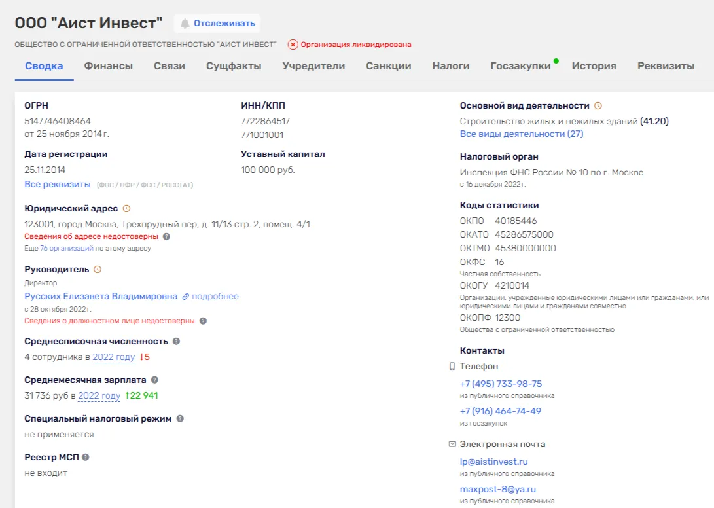The height and width of the screenshot is (508, 714).
Task: Click question icon next to Реестр МСП
Action: [x=86, y=457]
